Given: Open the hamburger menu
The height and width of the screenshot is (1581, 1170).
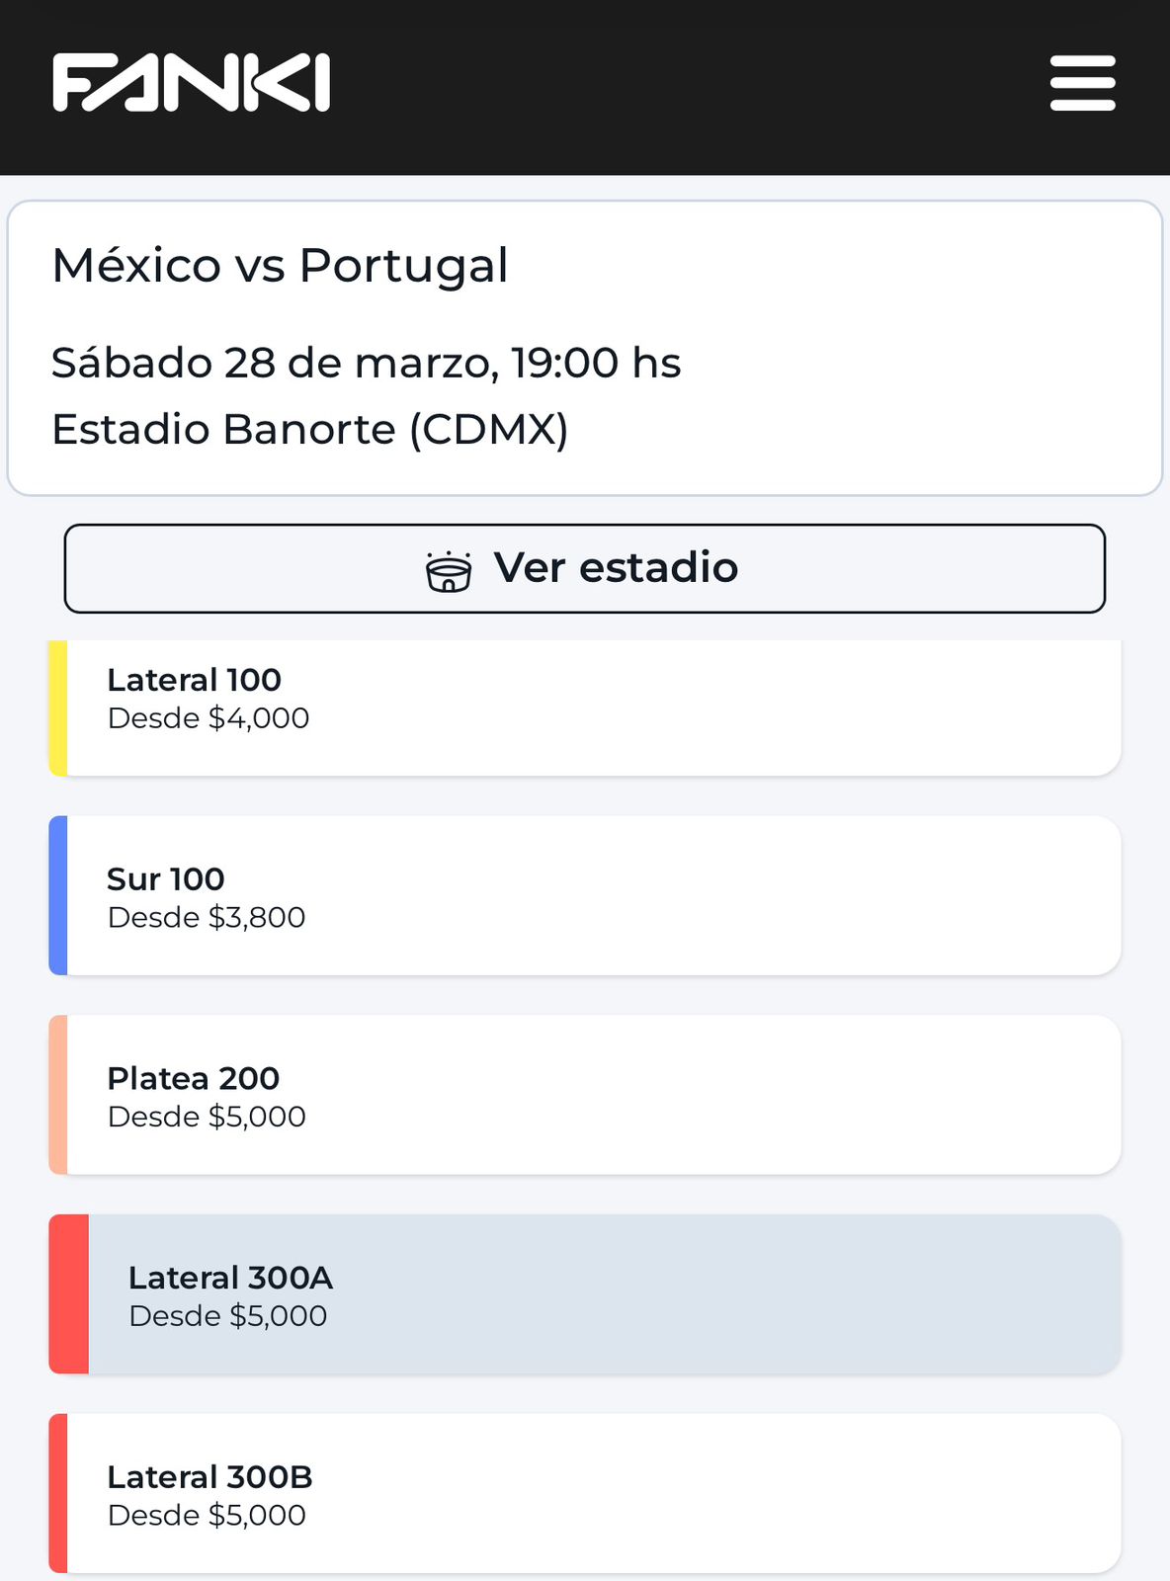Looking at the screenshot, I should click(x=1082, y=83).
